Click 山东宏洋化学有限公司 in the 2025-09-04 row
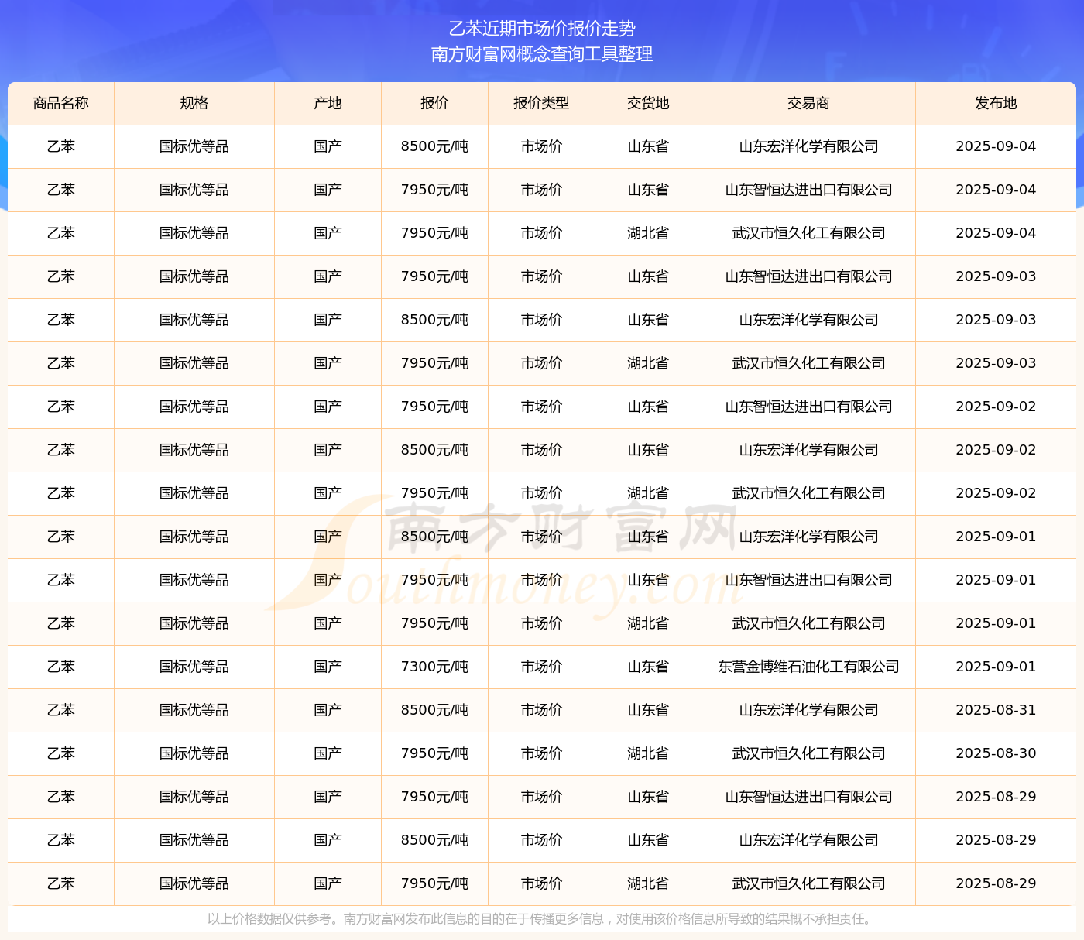Image resolution: width=1084 pixels, height=940 pixels. coord(808,146)
